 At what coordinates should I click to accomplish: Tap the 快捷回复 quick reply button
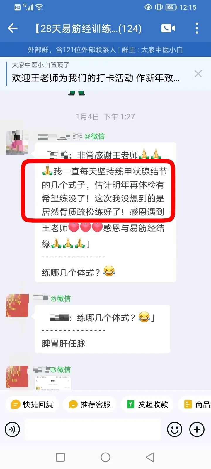click(32, 405)
